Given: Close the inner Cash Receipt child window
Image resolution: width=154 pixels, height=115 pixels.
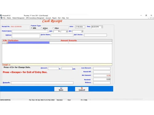Looking at the screenshot, I should (x=153, y=18).
